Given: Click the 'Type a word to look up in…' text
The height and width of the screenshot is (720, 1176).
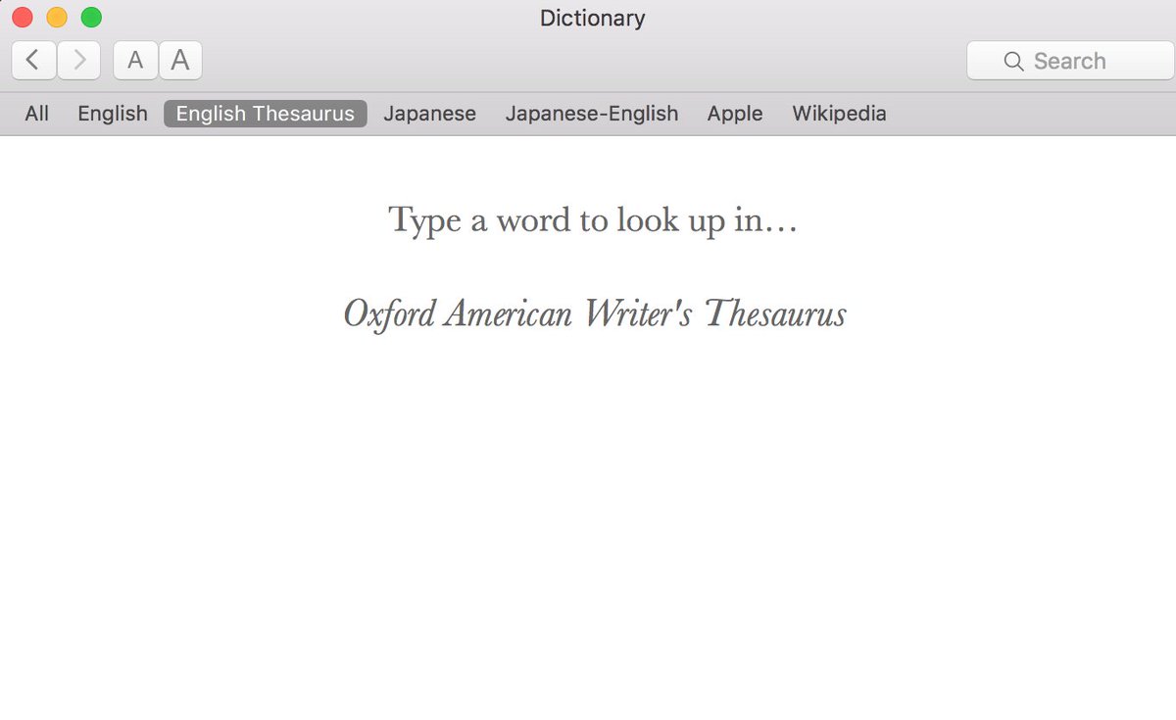Looking at the screenshot, I should [x=593, y=220].
